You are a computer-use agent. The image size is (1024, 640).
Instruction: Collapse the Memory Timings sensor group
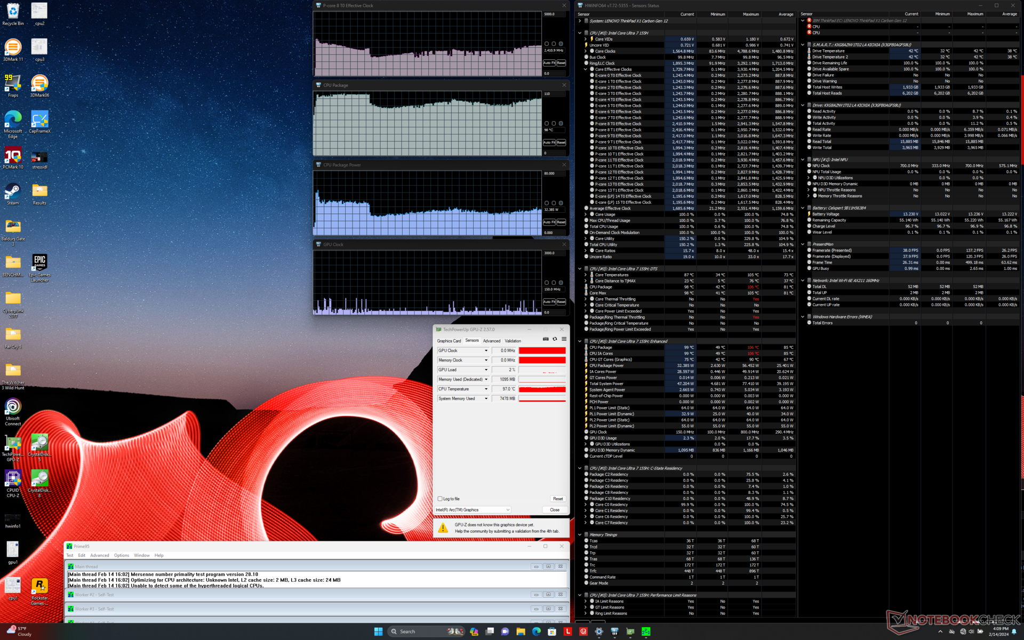pos(580,534)
